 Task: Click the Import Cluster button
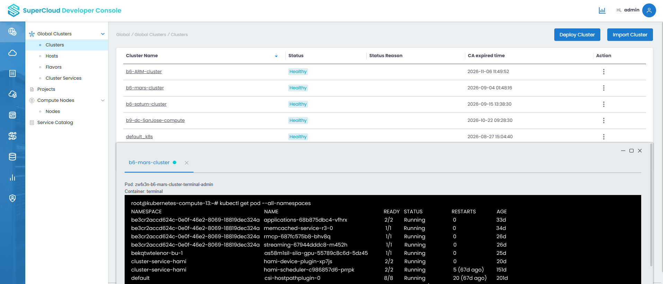point(630,35)
